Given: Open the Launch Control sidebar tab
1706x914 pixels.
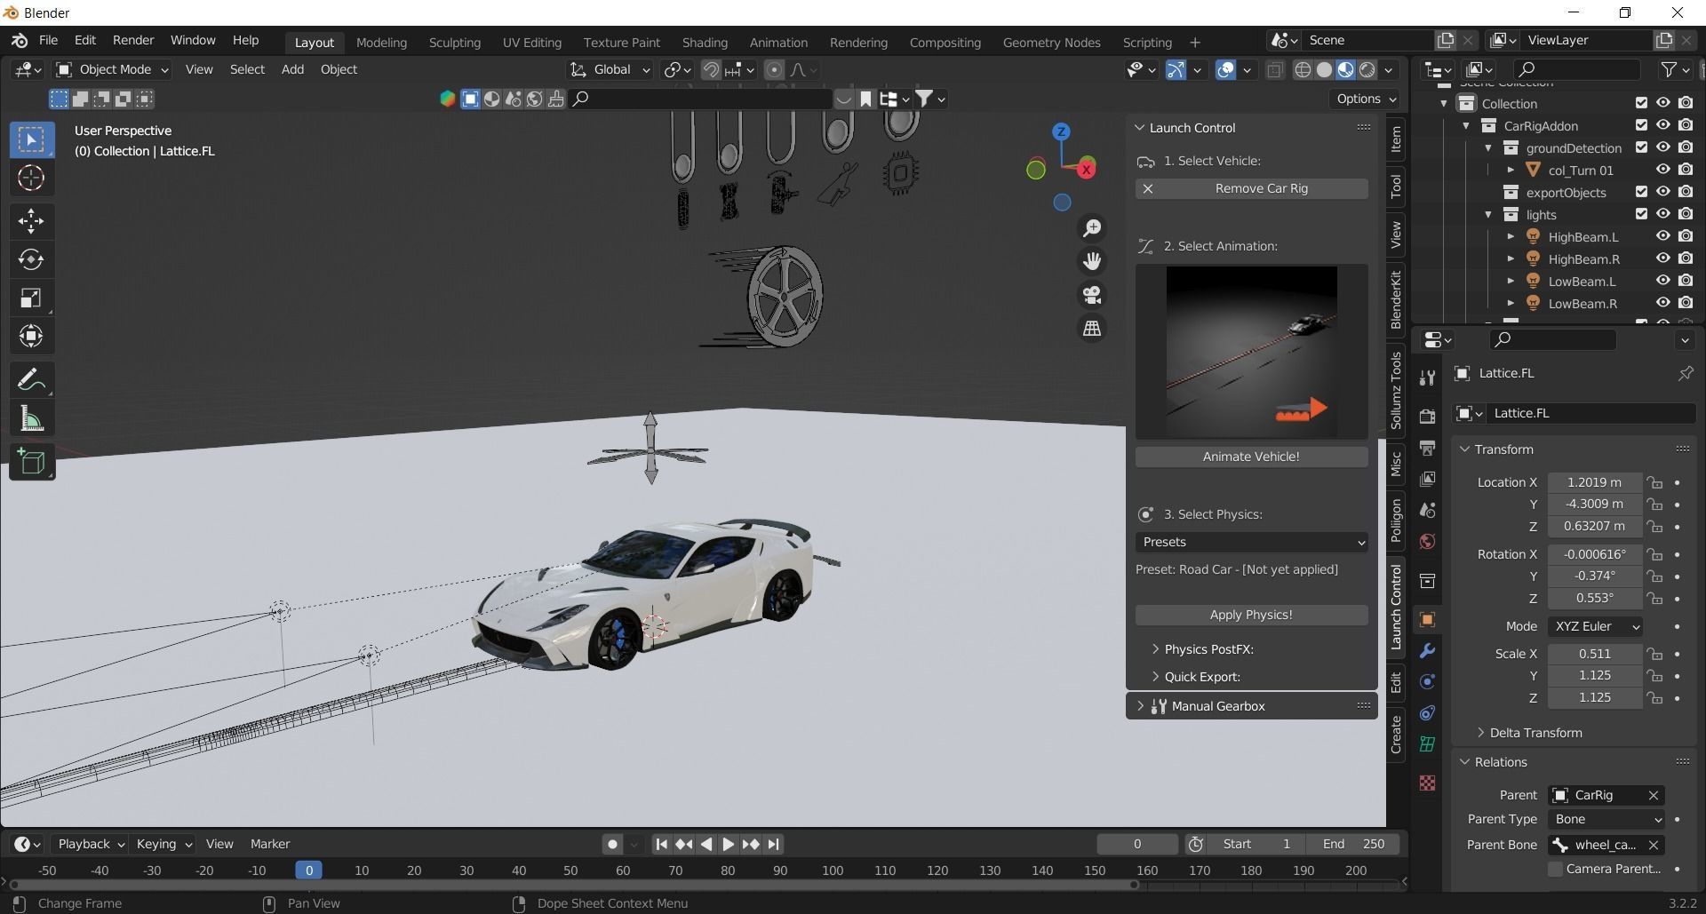Looking at the screenshot, I should click(x=1396, y=607).
